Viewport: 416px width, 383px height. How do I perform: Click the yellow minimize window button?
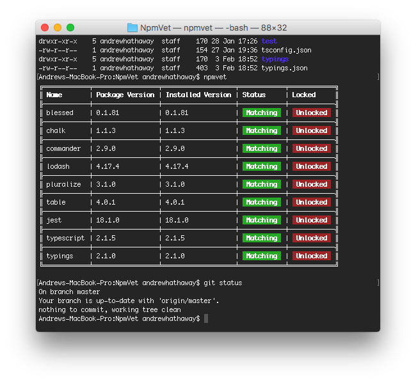coord(58,27)
